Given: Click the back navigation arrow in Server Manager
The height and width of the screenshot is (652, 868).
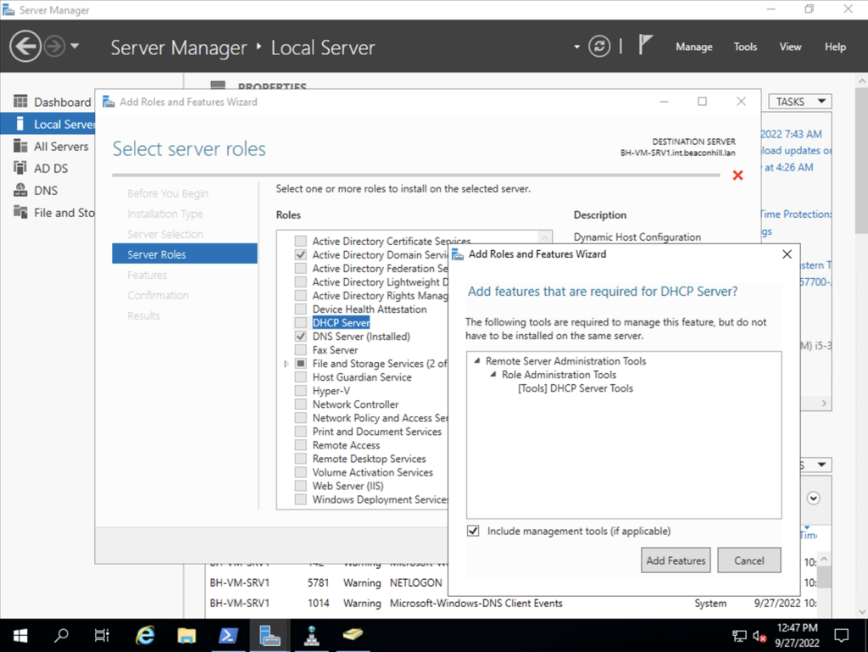Looking at the screenshot, I should [25, 47].
